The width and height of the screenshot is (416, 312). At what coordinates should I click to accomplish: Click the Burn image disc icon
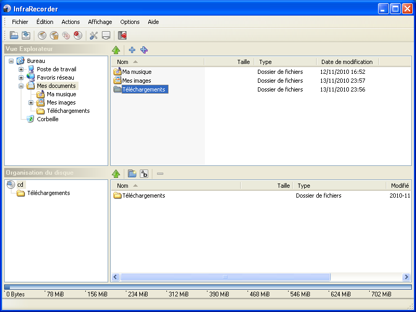(x=54, y=35)
